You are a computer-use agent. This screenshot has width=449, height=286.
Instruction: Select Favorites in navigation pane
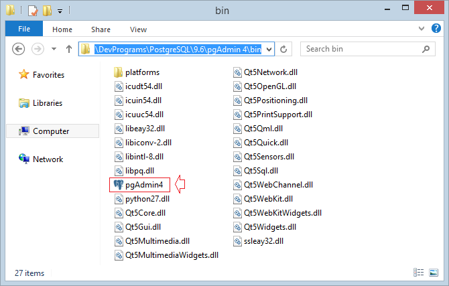pos(48,75)
